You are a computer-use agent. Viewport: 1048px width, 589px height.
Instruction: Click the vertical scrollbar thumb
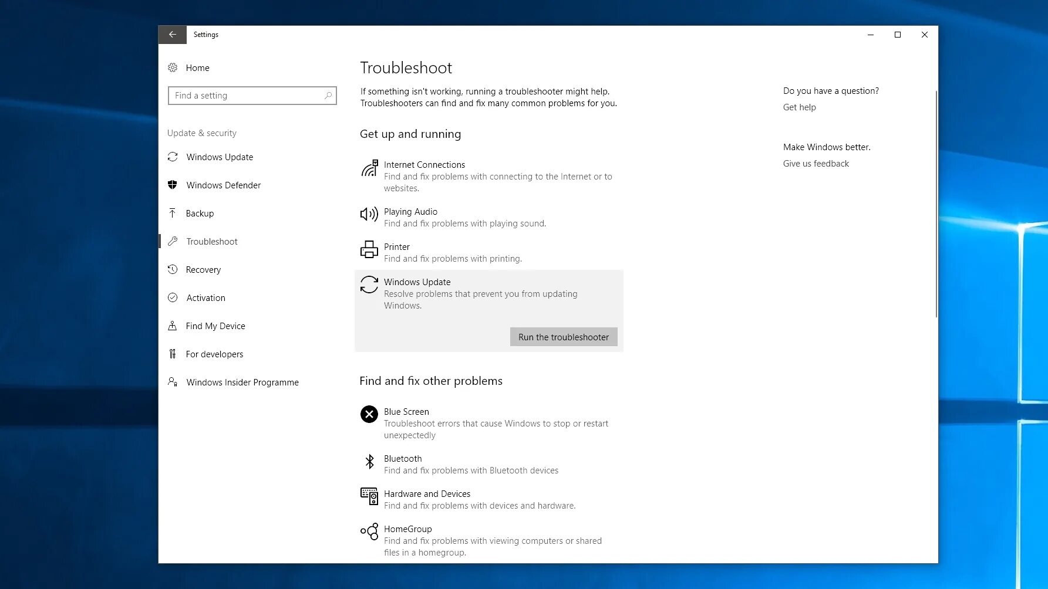pyautogui.click(x=936, y=204)
